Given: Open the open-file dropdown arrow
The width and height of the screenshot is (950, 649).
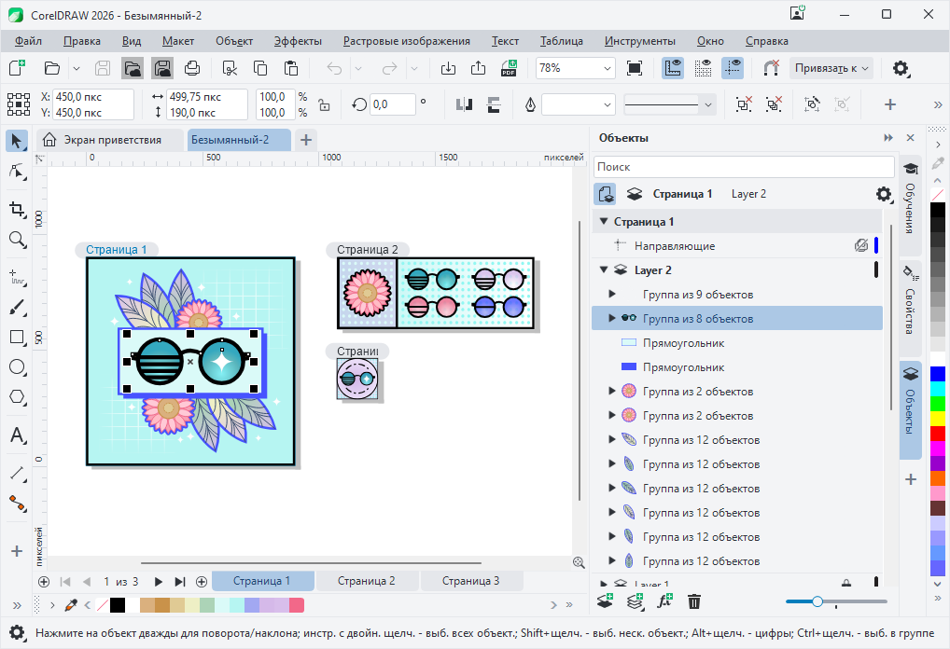Looking at the screenshot, I should [x=77, y=68].
